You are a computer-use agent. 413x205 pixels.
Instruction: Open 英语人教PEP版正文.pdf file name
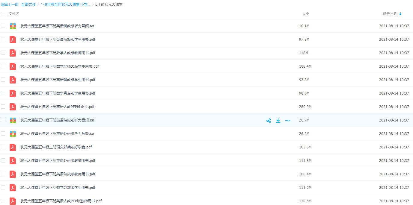[x=58, y=107]
